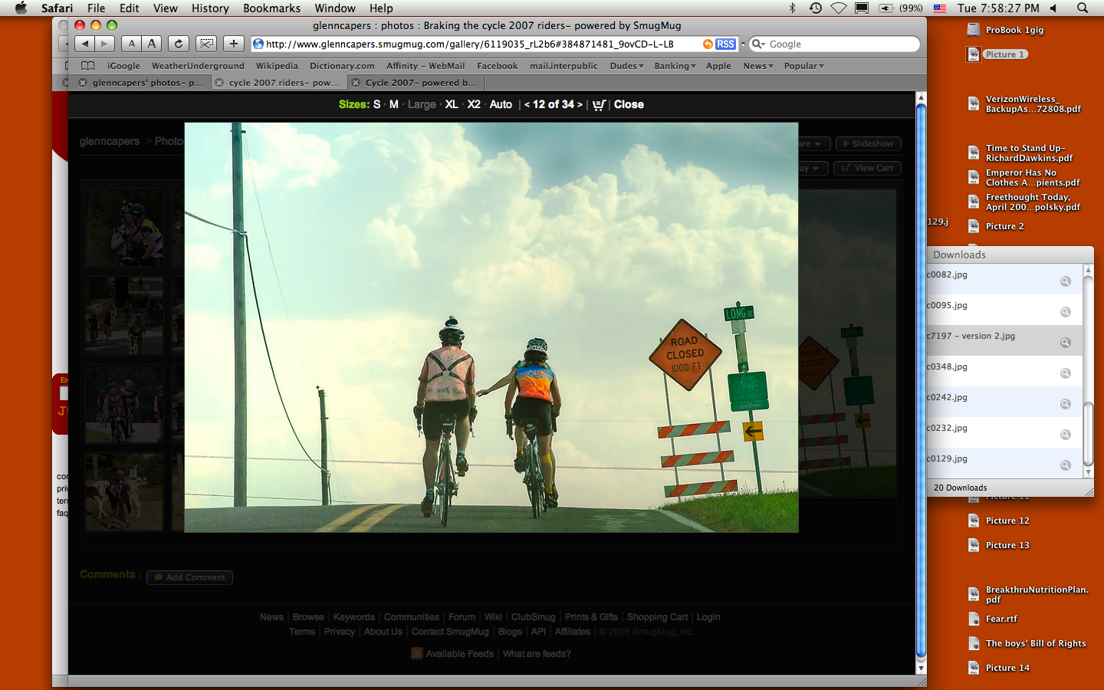This screenshot has height=690, width=1104.
Task: Open the volume control in menu bar
Action: click(x=1053, y=8)
